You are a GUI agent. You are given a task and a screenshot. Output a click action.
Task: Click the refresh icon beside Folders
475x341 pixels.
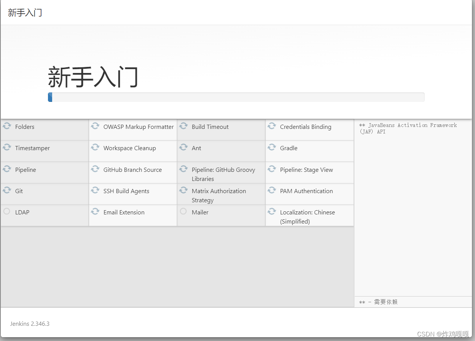[7, 126]
